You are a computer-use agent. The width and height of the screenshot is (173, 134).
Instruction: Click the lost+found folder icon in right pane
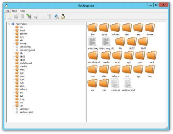click(93, 55)
